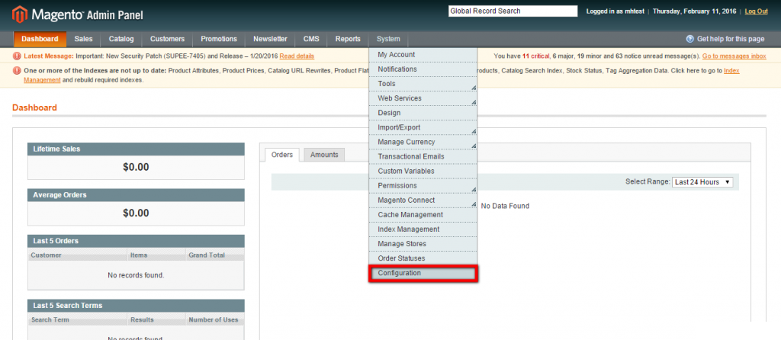The width and height of the screenshot is (781, 340).
Task: Click the Customer column header
Action: click(x=78, y=255)
